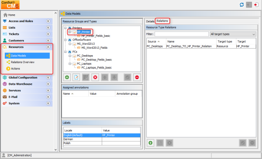Sort relations by Name column header
This screenshot has height=159, width=262.
(x=191, y=42)
